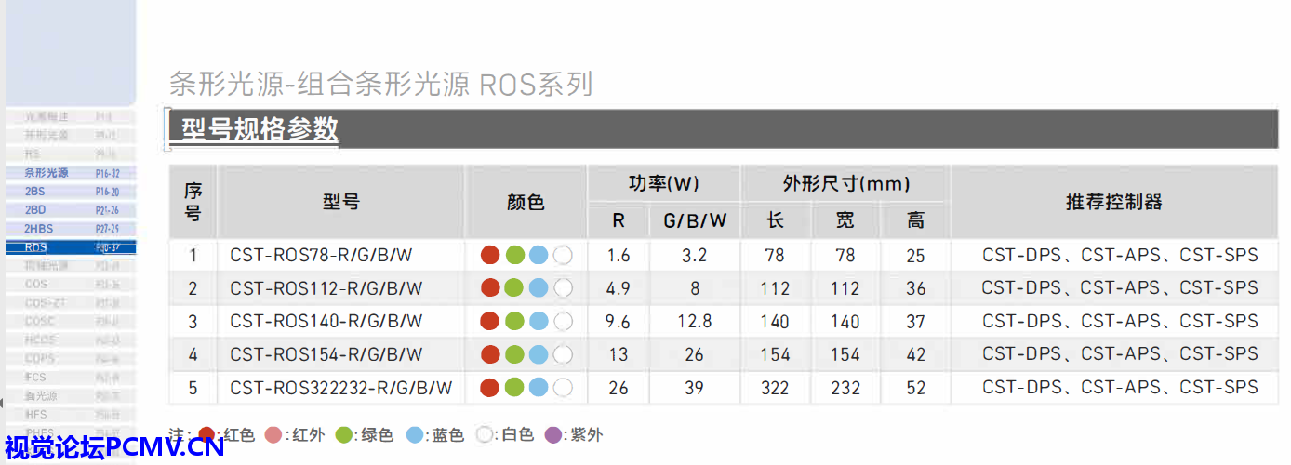1291x465 pixels.
Task: Click the 推荐控制器 column header
Action: pyautogui.click(x=1113, y=202)
